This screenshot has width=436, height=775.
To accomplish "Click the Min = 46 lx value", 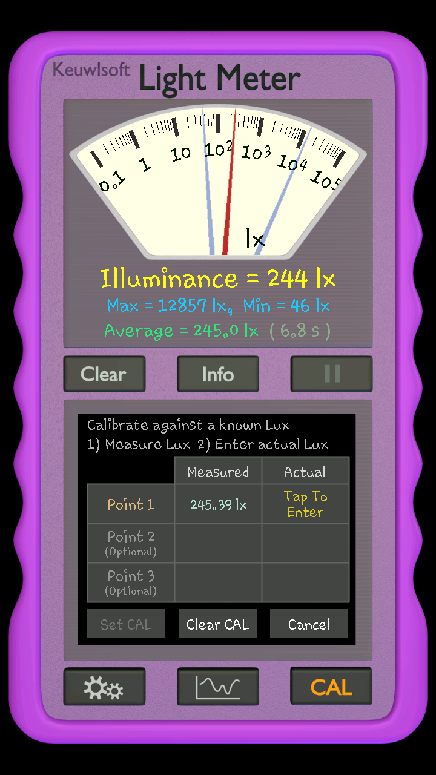I will (x=286, y=306).
